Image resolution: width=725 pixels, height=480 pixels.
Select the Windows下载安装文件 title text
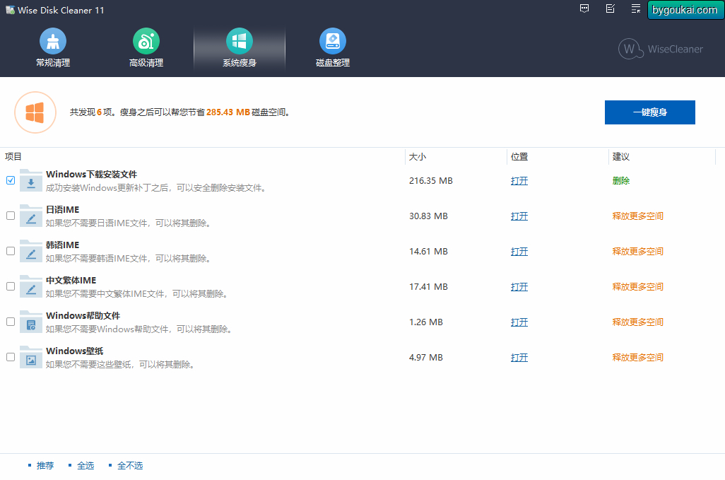click(92, 175)
